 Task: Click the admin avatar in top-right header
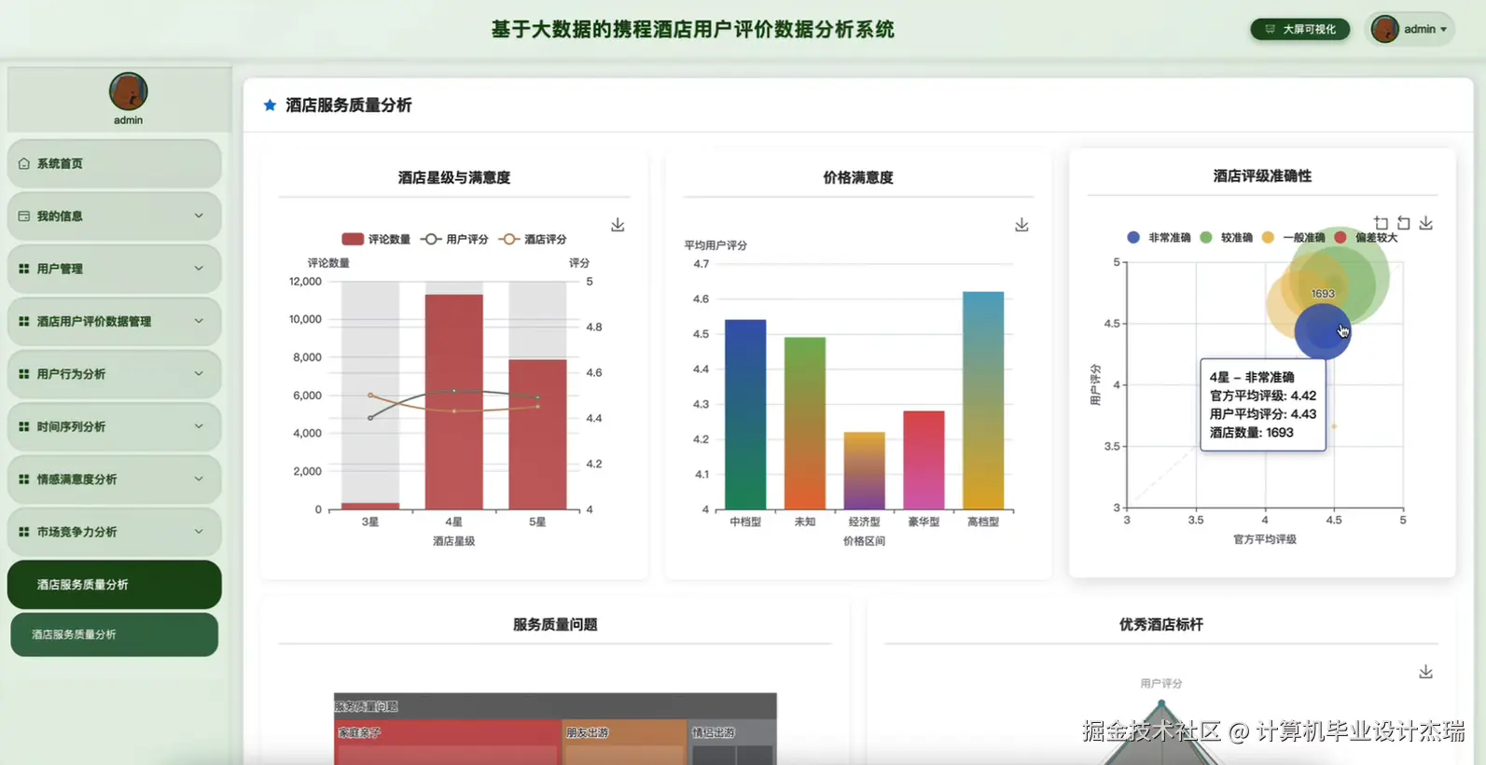click(1384, 29)
